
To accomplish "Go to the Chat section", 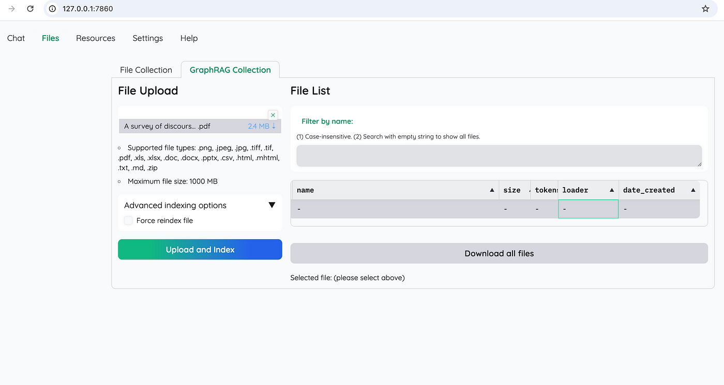I will pos(16,38).
